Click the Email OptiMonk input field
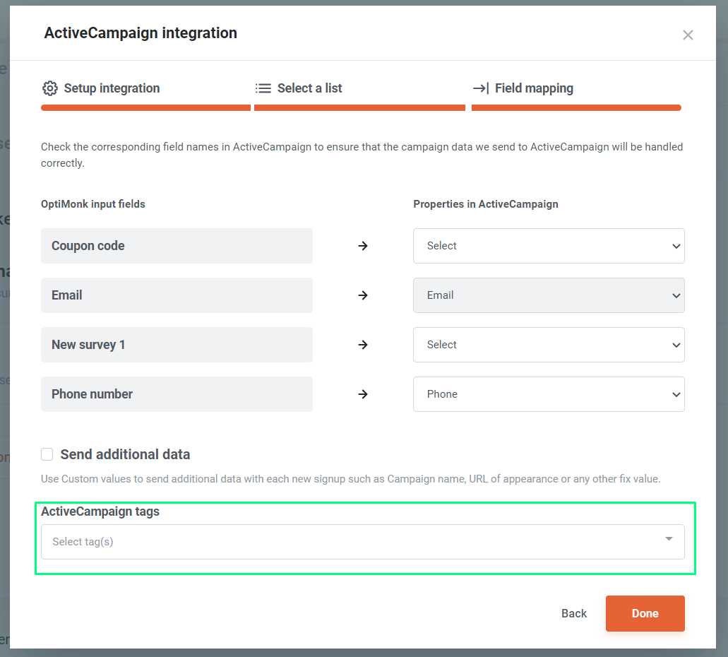Screen dimensions: 728x657 click(x=177, y=295)
